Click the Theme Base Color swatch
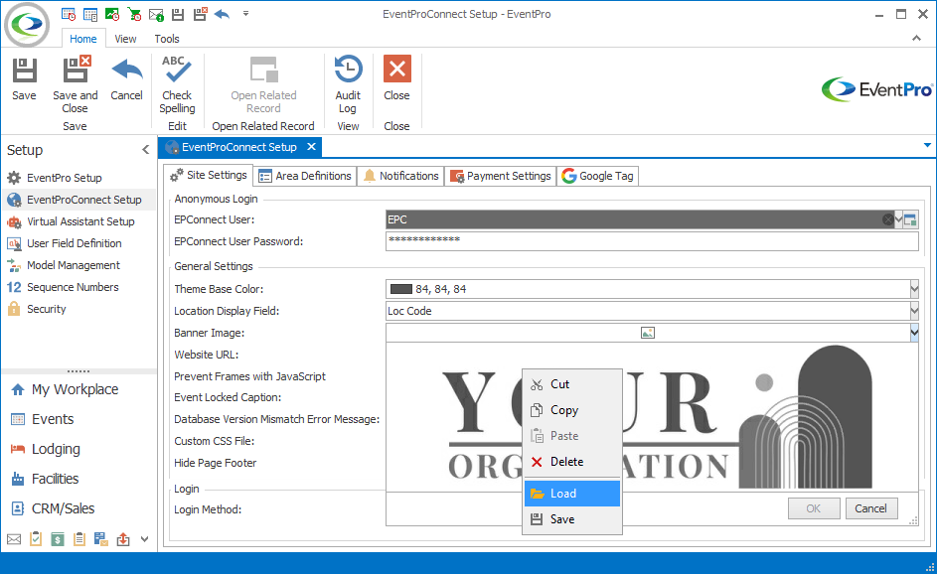 coord(401,289)
